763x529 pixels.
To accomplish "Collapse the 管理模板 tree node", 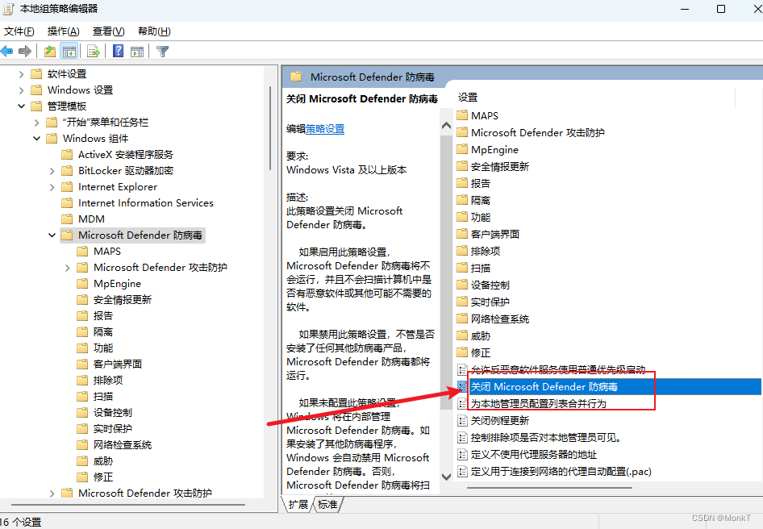I will tap(21, 106).
